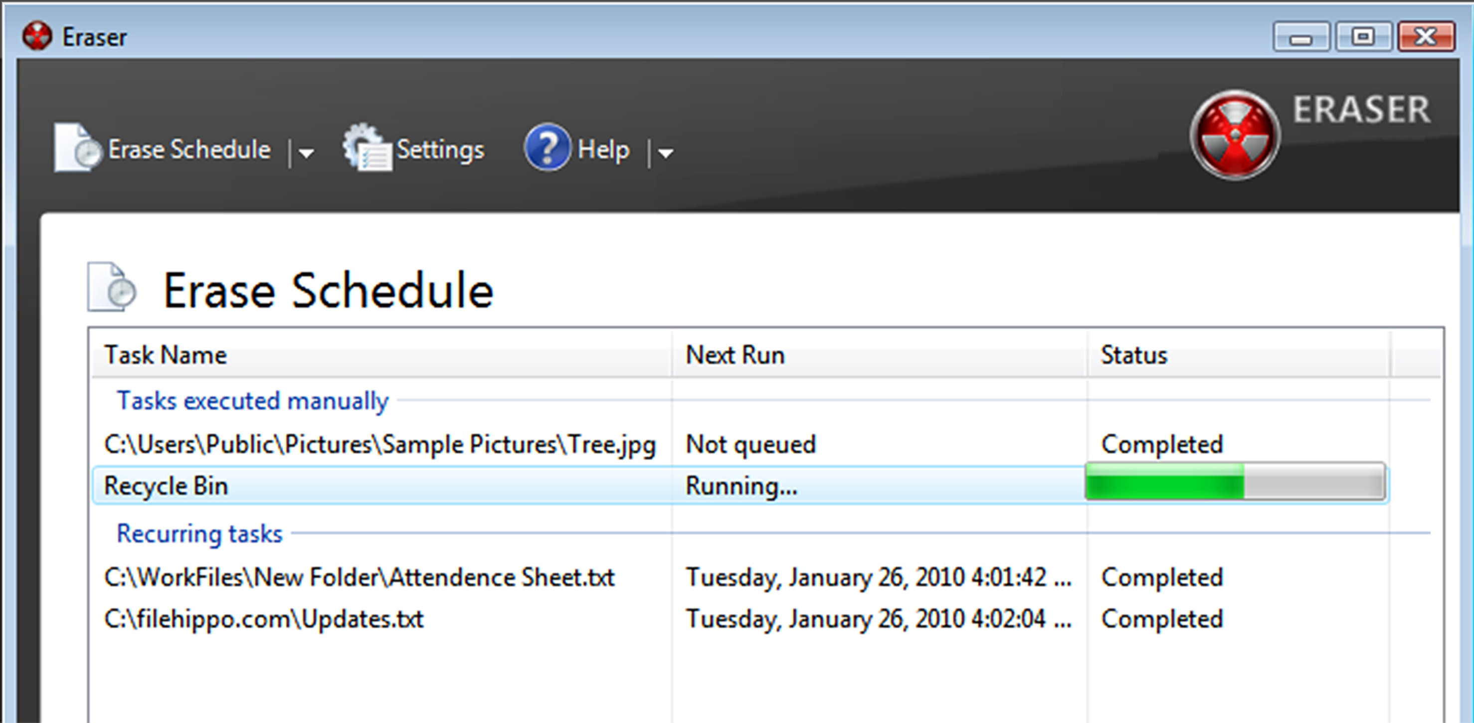Click the Eraser title bar app icon
Image resolution: width=1474 pixels, height=723 pixels.
(37, 36)
